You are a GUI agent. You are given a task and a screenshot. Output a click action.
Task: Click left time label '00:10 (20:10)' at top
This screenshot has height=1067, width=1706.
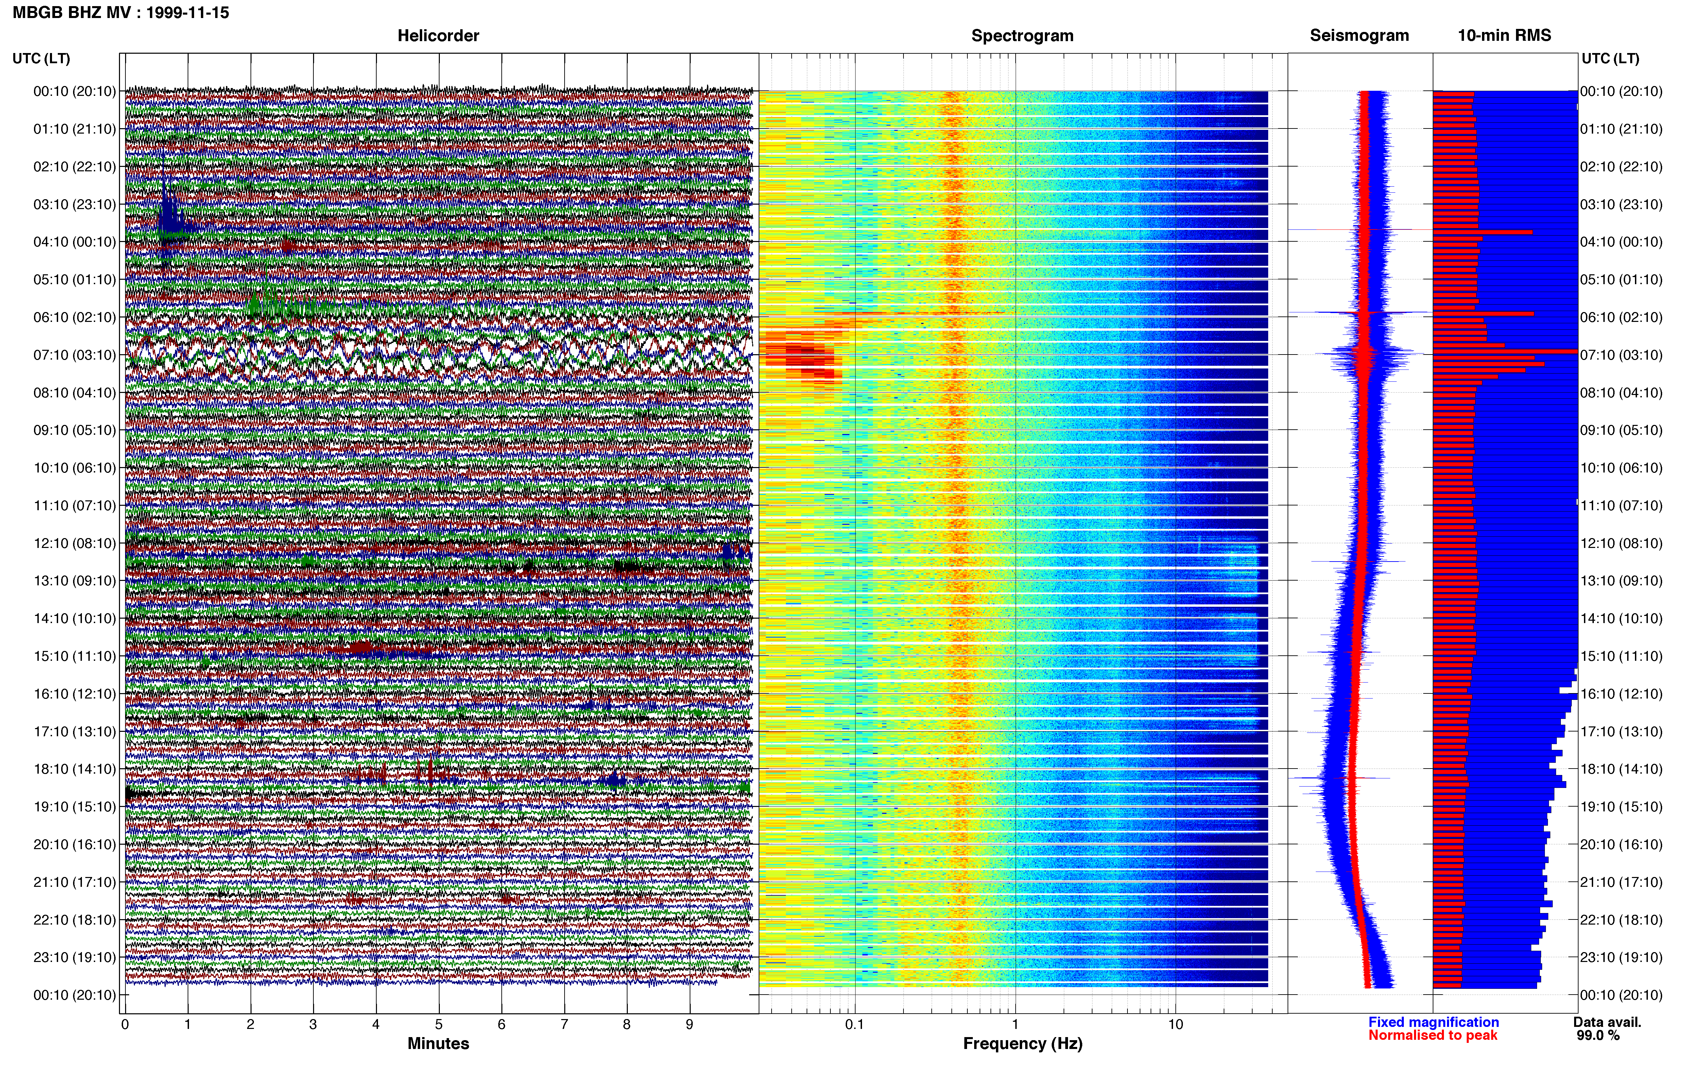[x=75, y=91]
